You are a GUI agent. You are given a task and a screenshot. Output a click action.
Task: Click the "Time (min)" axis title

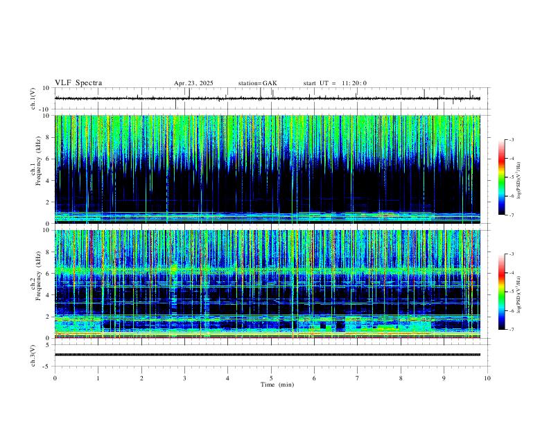277,385
